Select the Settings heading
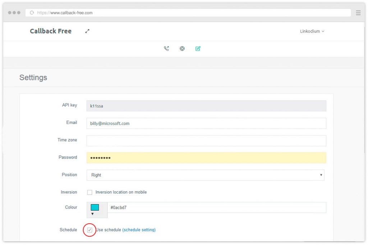Image resolution: width=368 pixels, height=246 pixels. [x=33, y=77]
